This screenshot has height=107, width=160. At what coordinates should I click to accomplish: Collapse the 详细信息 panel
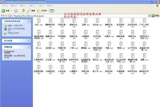click(29, 47)
